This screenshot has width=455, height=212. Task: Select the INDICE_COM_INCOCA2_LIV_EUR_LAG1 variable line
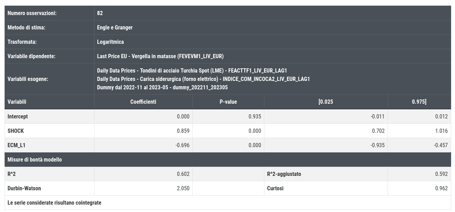tap(204, 79)
